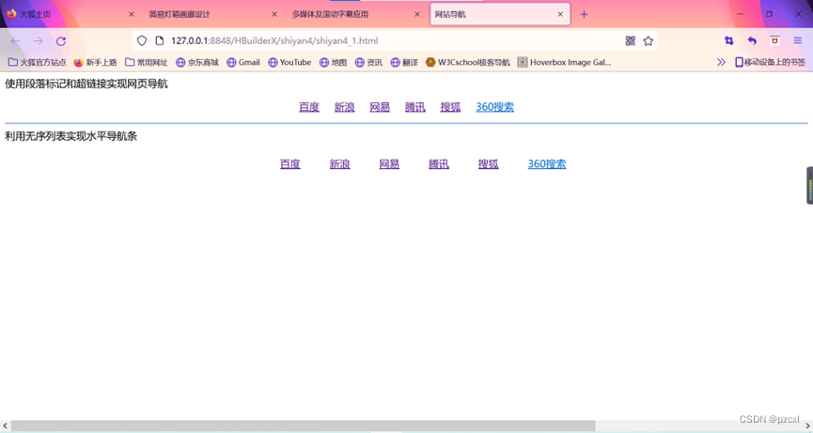Click heading 使用段落标记和超链接实现网页导航
This screenshot has height=433, width=813.
coord(86,84)
